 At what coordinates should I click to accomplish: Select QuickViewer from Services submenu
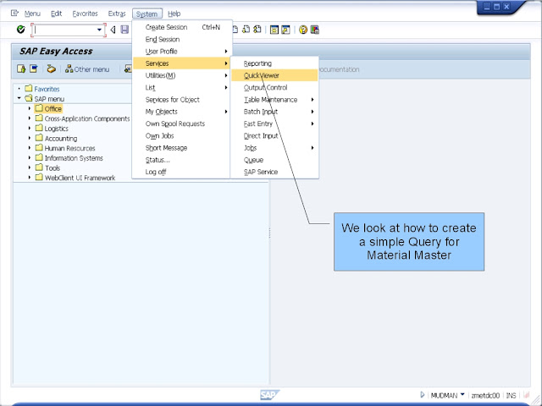(x=274, y=75)
